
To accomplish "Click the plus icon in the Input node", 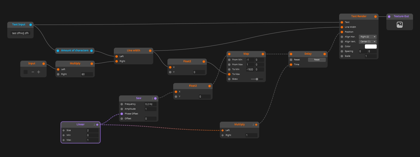I will click(x=38, y=72).
